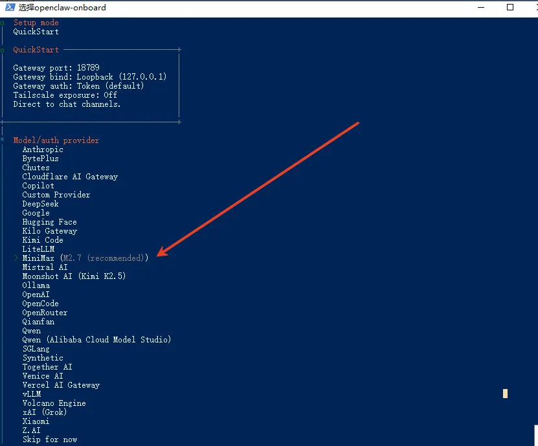This screenshot has height=446, width=538.
Task: Select the Volcano Engine provider
Action: [54, 403]
